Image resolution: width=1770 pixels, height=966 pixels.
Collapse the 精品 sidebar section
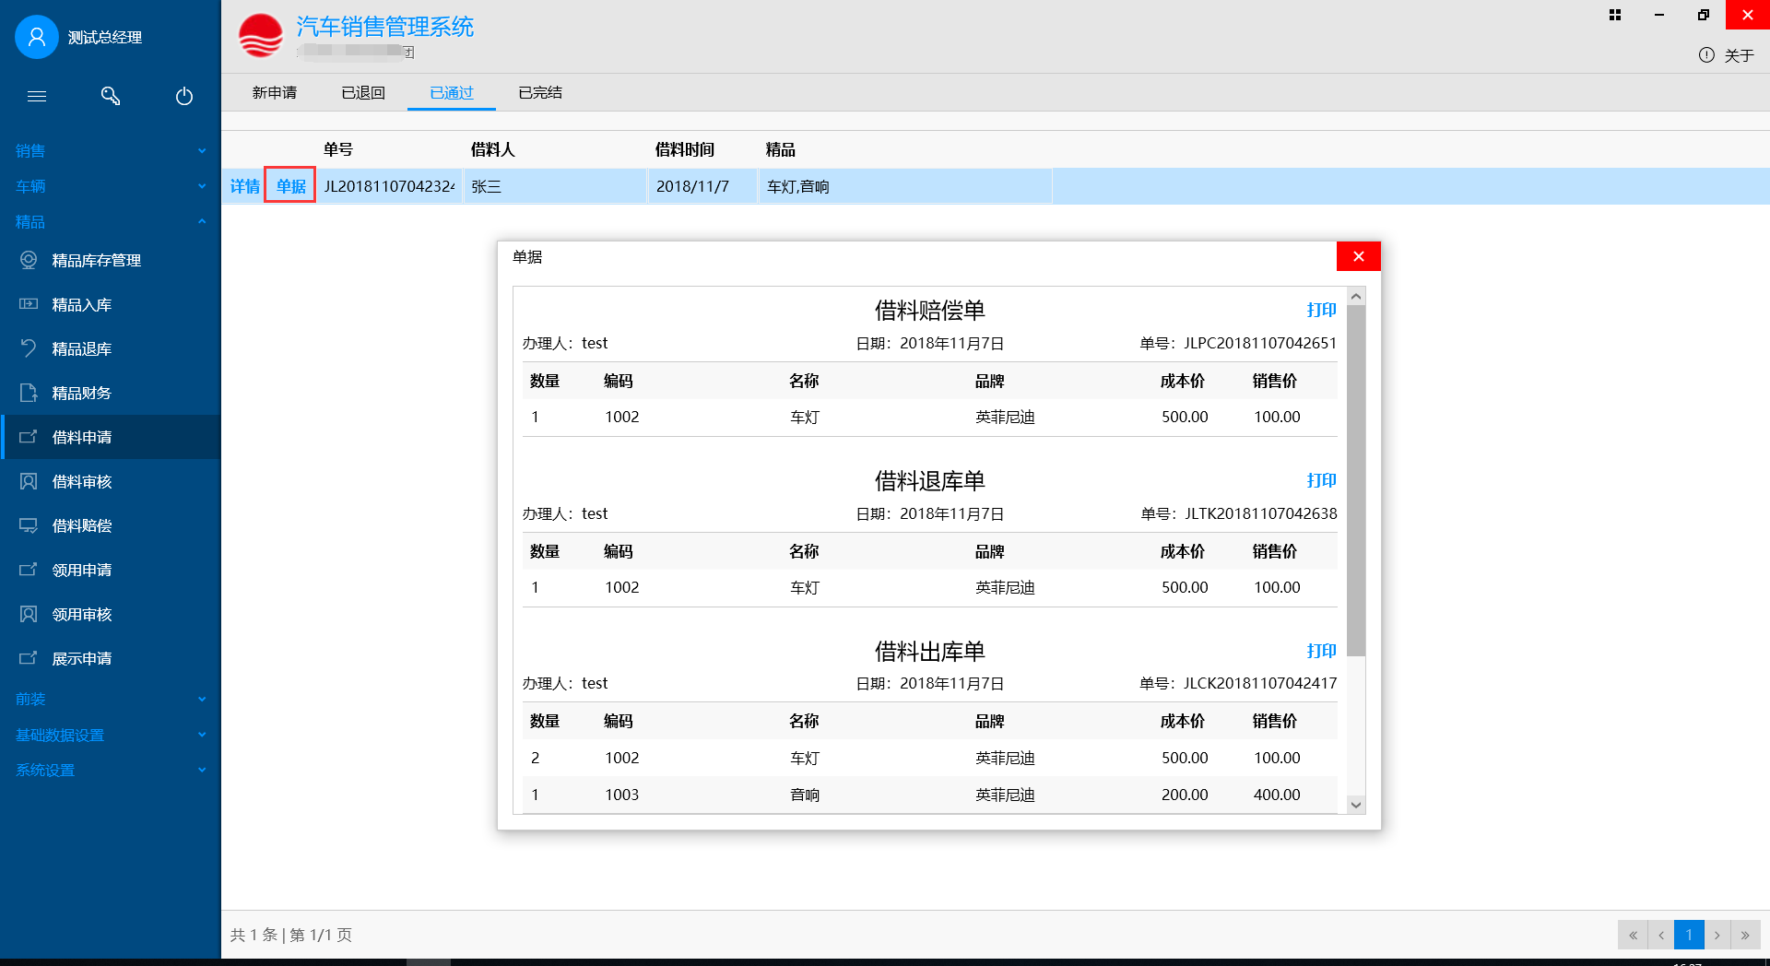[111, 222]
